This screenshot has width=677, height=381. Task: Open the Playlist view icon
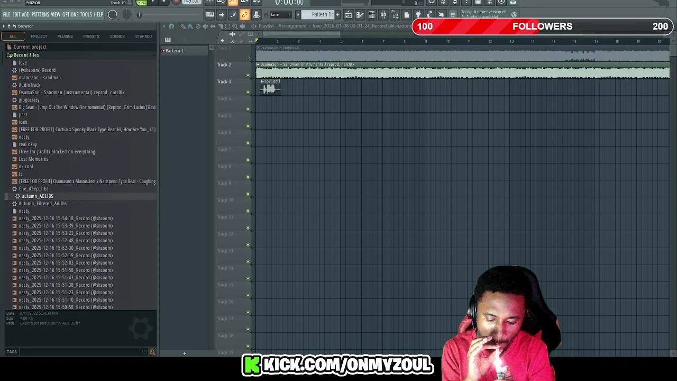(x=349, y=14)
